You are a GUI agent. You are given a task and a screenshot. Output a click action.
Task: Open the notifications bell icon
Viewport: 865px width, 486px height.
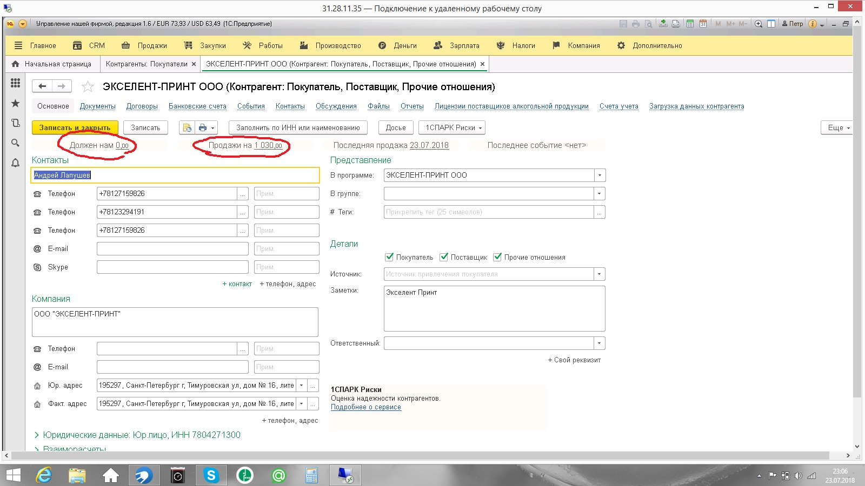pyautogui.click(x=15, y=163)
